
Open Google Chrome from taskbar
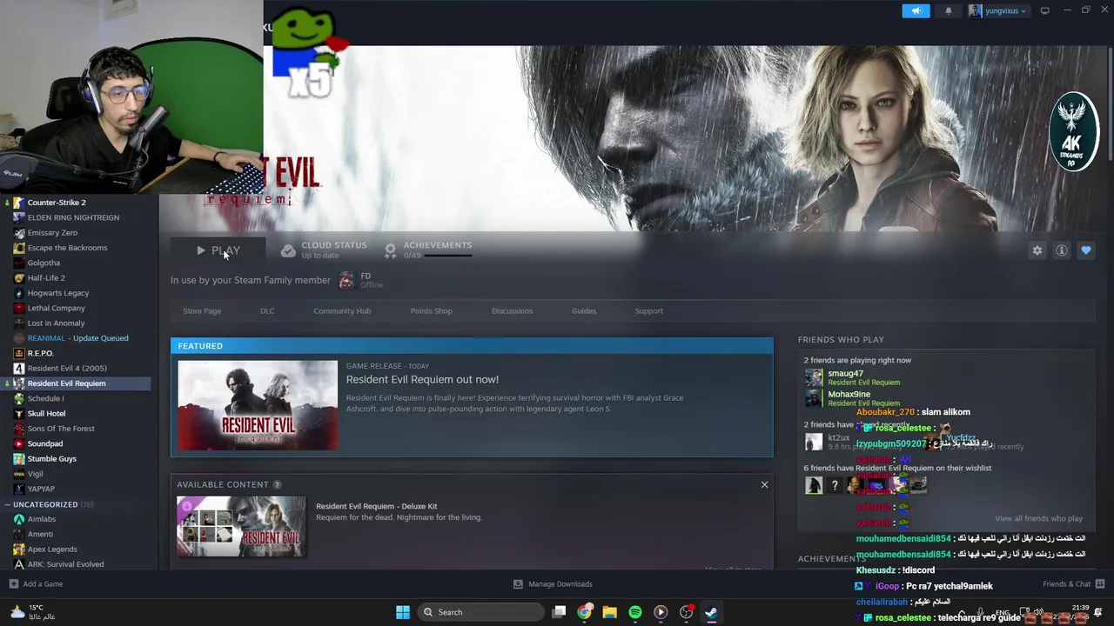585,612
